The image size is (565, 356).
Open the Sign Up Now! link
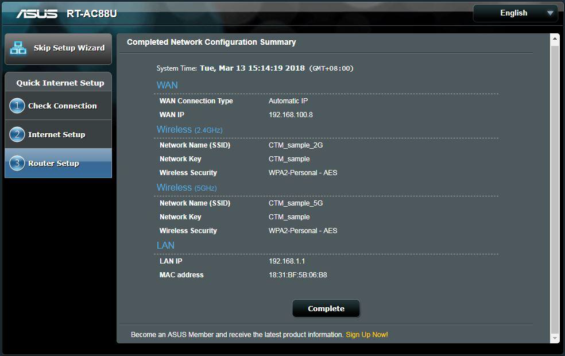pos(367,335)
